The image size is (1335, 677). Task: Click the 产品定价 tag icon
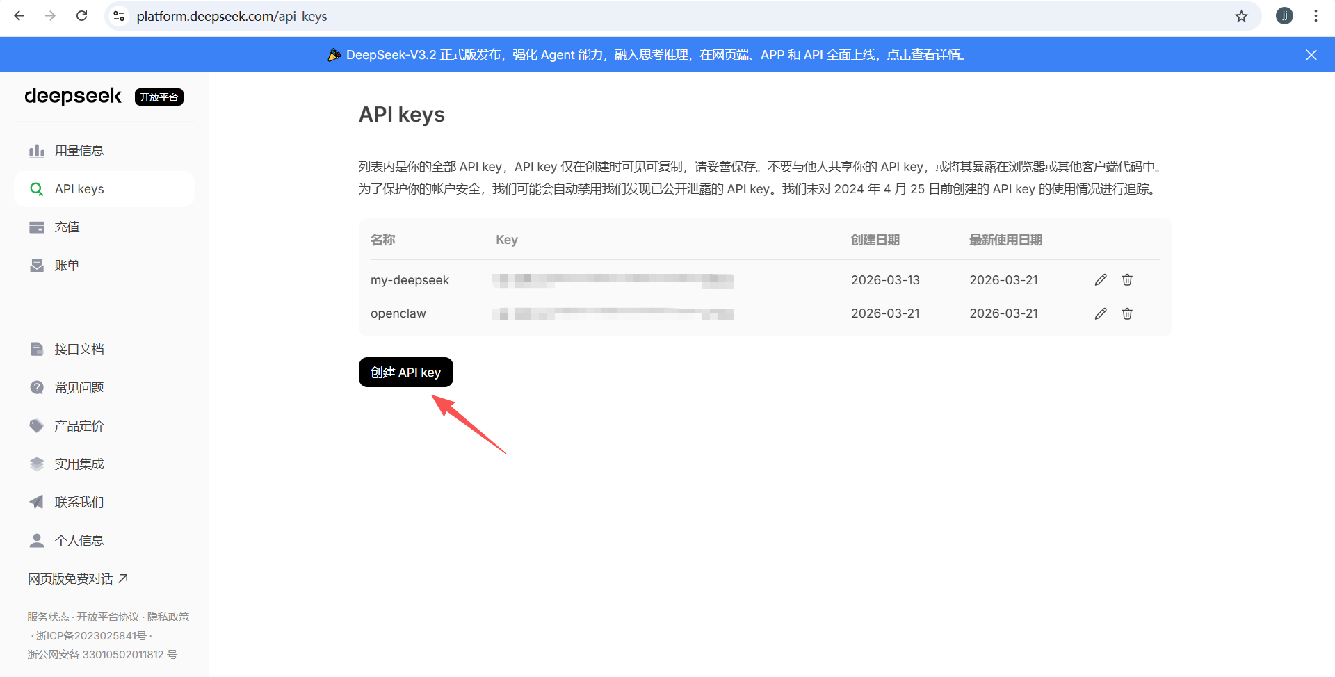point(37,425)
